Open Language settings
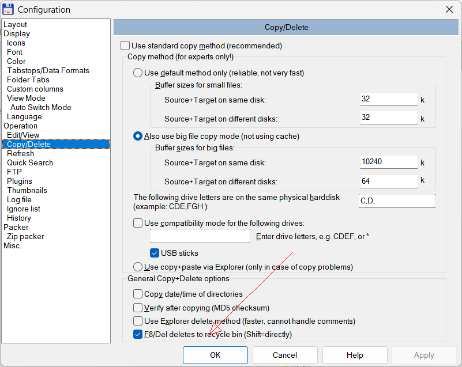Viewport: 462px width, 367px height. [24, 116]
